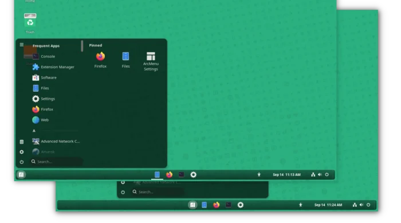The width and height of the screenshot is (401, 223).
Task: Launch the pinned Files app
Action: pos(125,60)
